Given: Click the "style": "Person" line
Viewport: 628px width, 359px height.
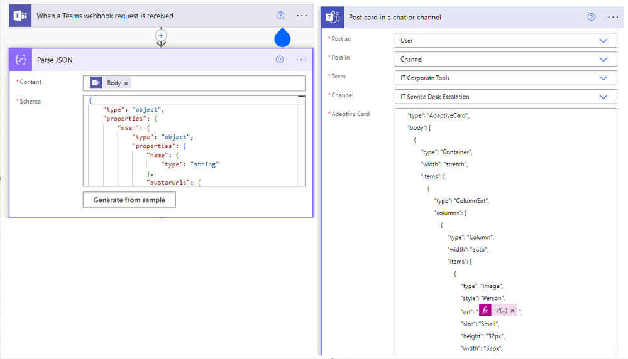Looking at the screenshot, I should pyautogui.click(x=483, y=298).
